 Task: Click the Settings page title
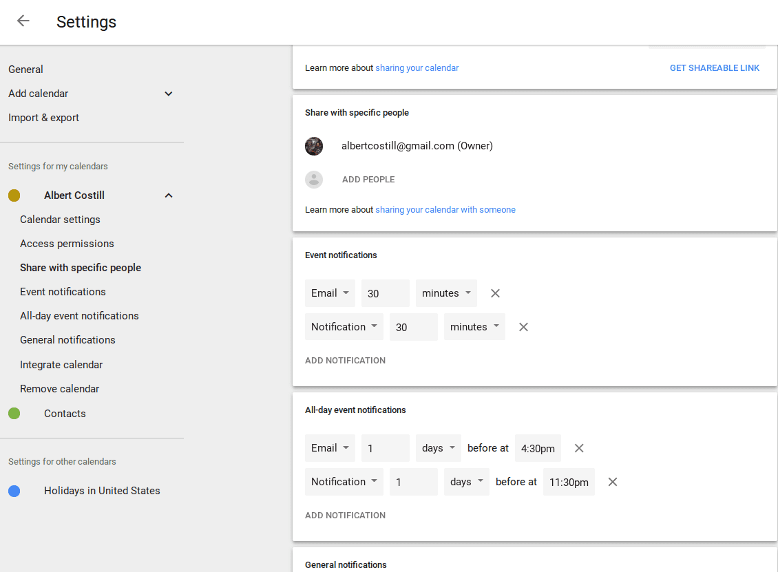point(86,22)
